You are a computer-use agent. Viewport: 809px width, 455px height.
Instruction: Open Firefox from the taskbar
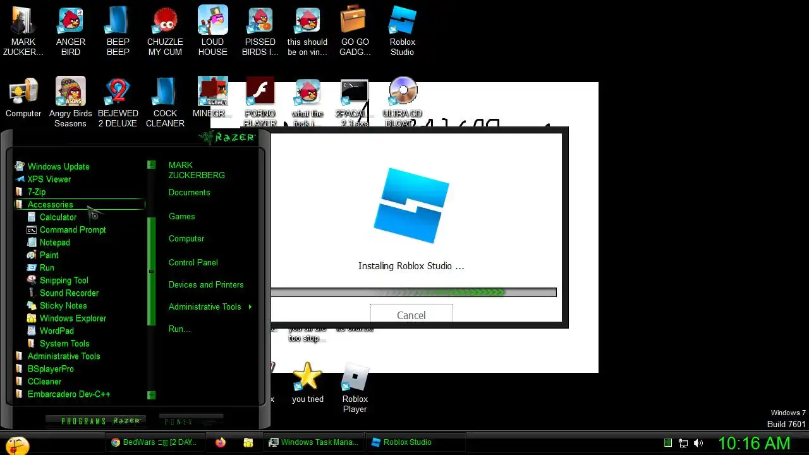220,442
